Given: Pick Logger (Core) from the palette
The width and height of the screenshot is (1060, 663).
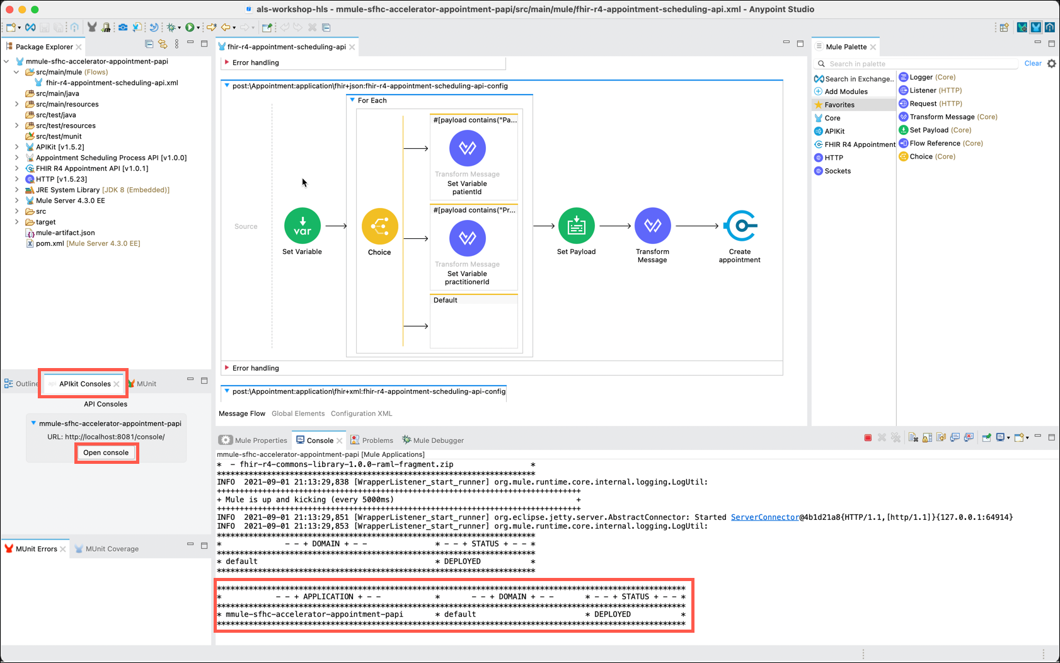Looking at the screenshot, I should pos(927,77).
